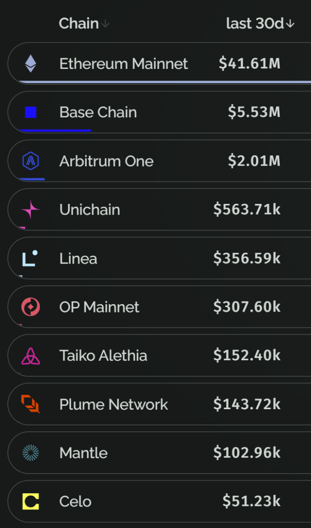311x528 pixels.
Task: Click the Taiko Alethia triangle icon
Action: [31, 356]
